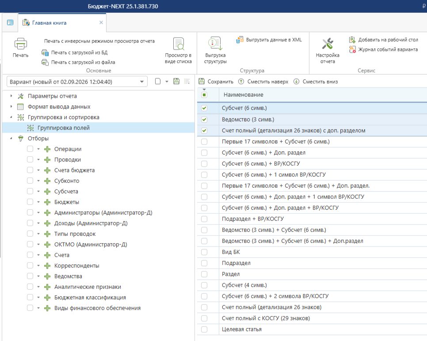Click the save variant floppy icon
The height and width of the screenshot is (341, 427).
click(176, 81)
